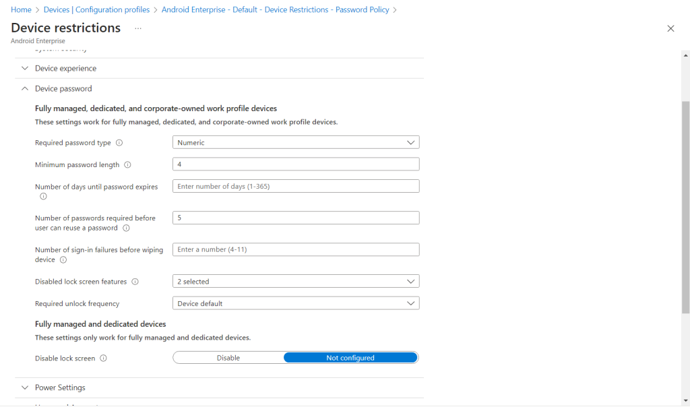Keep Not configured selected for Disable lock screen
This screenshot has height=407, width=690.
tap(350, 357)
